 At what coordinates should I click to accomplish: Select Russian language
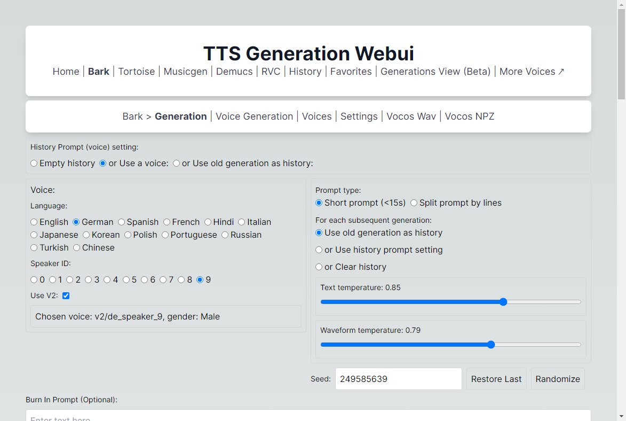click(x=225, y=235)
